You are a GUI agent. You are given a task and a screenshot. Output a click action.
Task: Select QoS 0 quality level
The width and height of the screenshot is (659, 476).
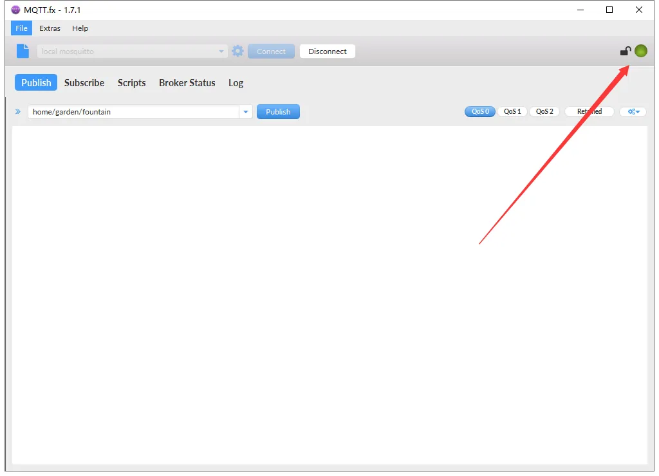(x=480, y=112)
